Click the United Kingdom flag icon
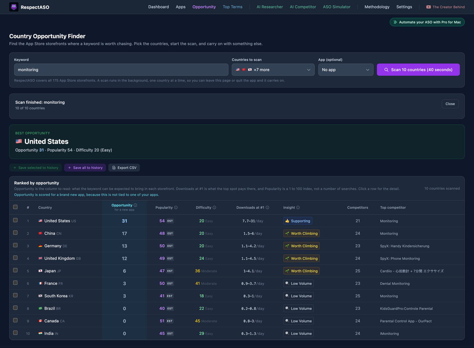 [40, 258]
